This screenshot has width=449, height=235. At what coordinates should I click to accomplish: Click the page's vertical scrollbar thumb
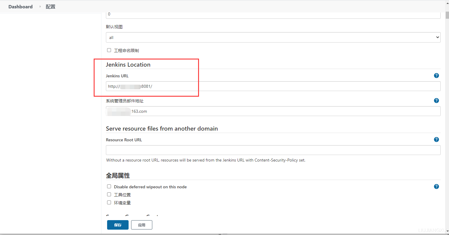point(447,15)
